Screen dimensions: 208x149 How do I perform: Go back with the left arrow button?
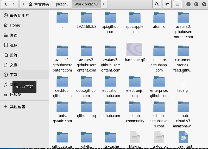coord(5,4)
